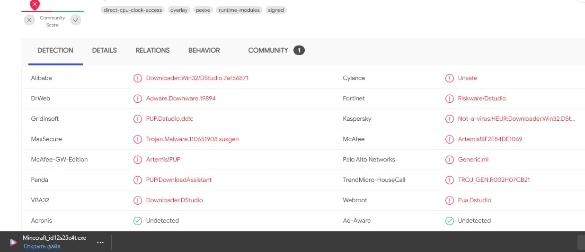Click the Palo Alto Networks engine name
The width and height of the screenshot is (585, 252).
369,160
